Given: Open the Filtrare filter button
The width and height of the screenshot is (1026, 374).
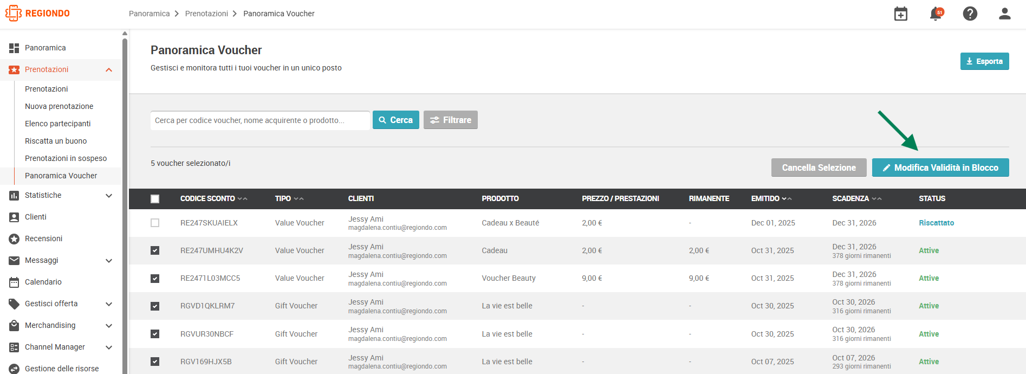Looking at the screenshot, I should tap(451, 120).
